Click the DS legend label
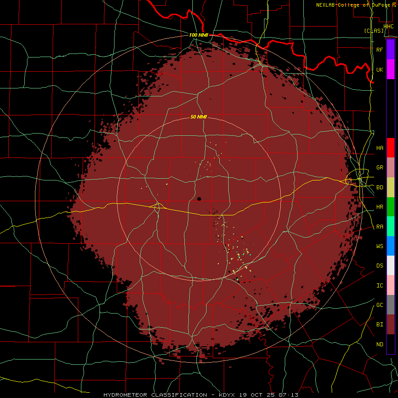Screen dimensions: 398x398 point(379,266)
